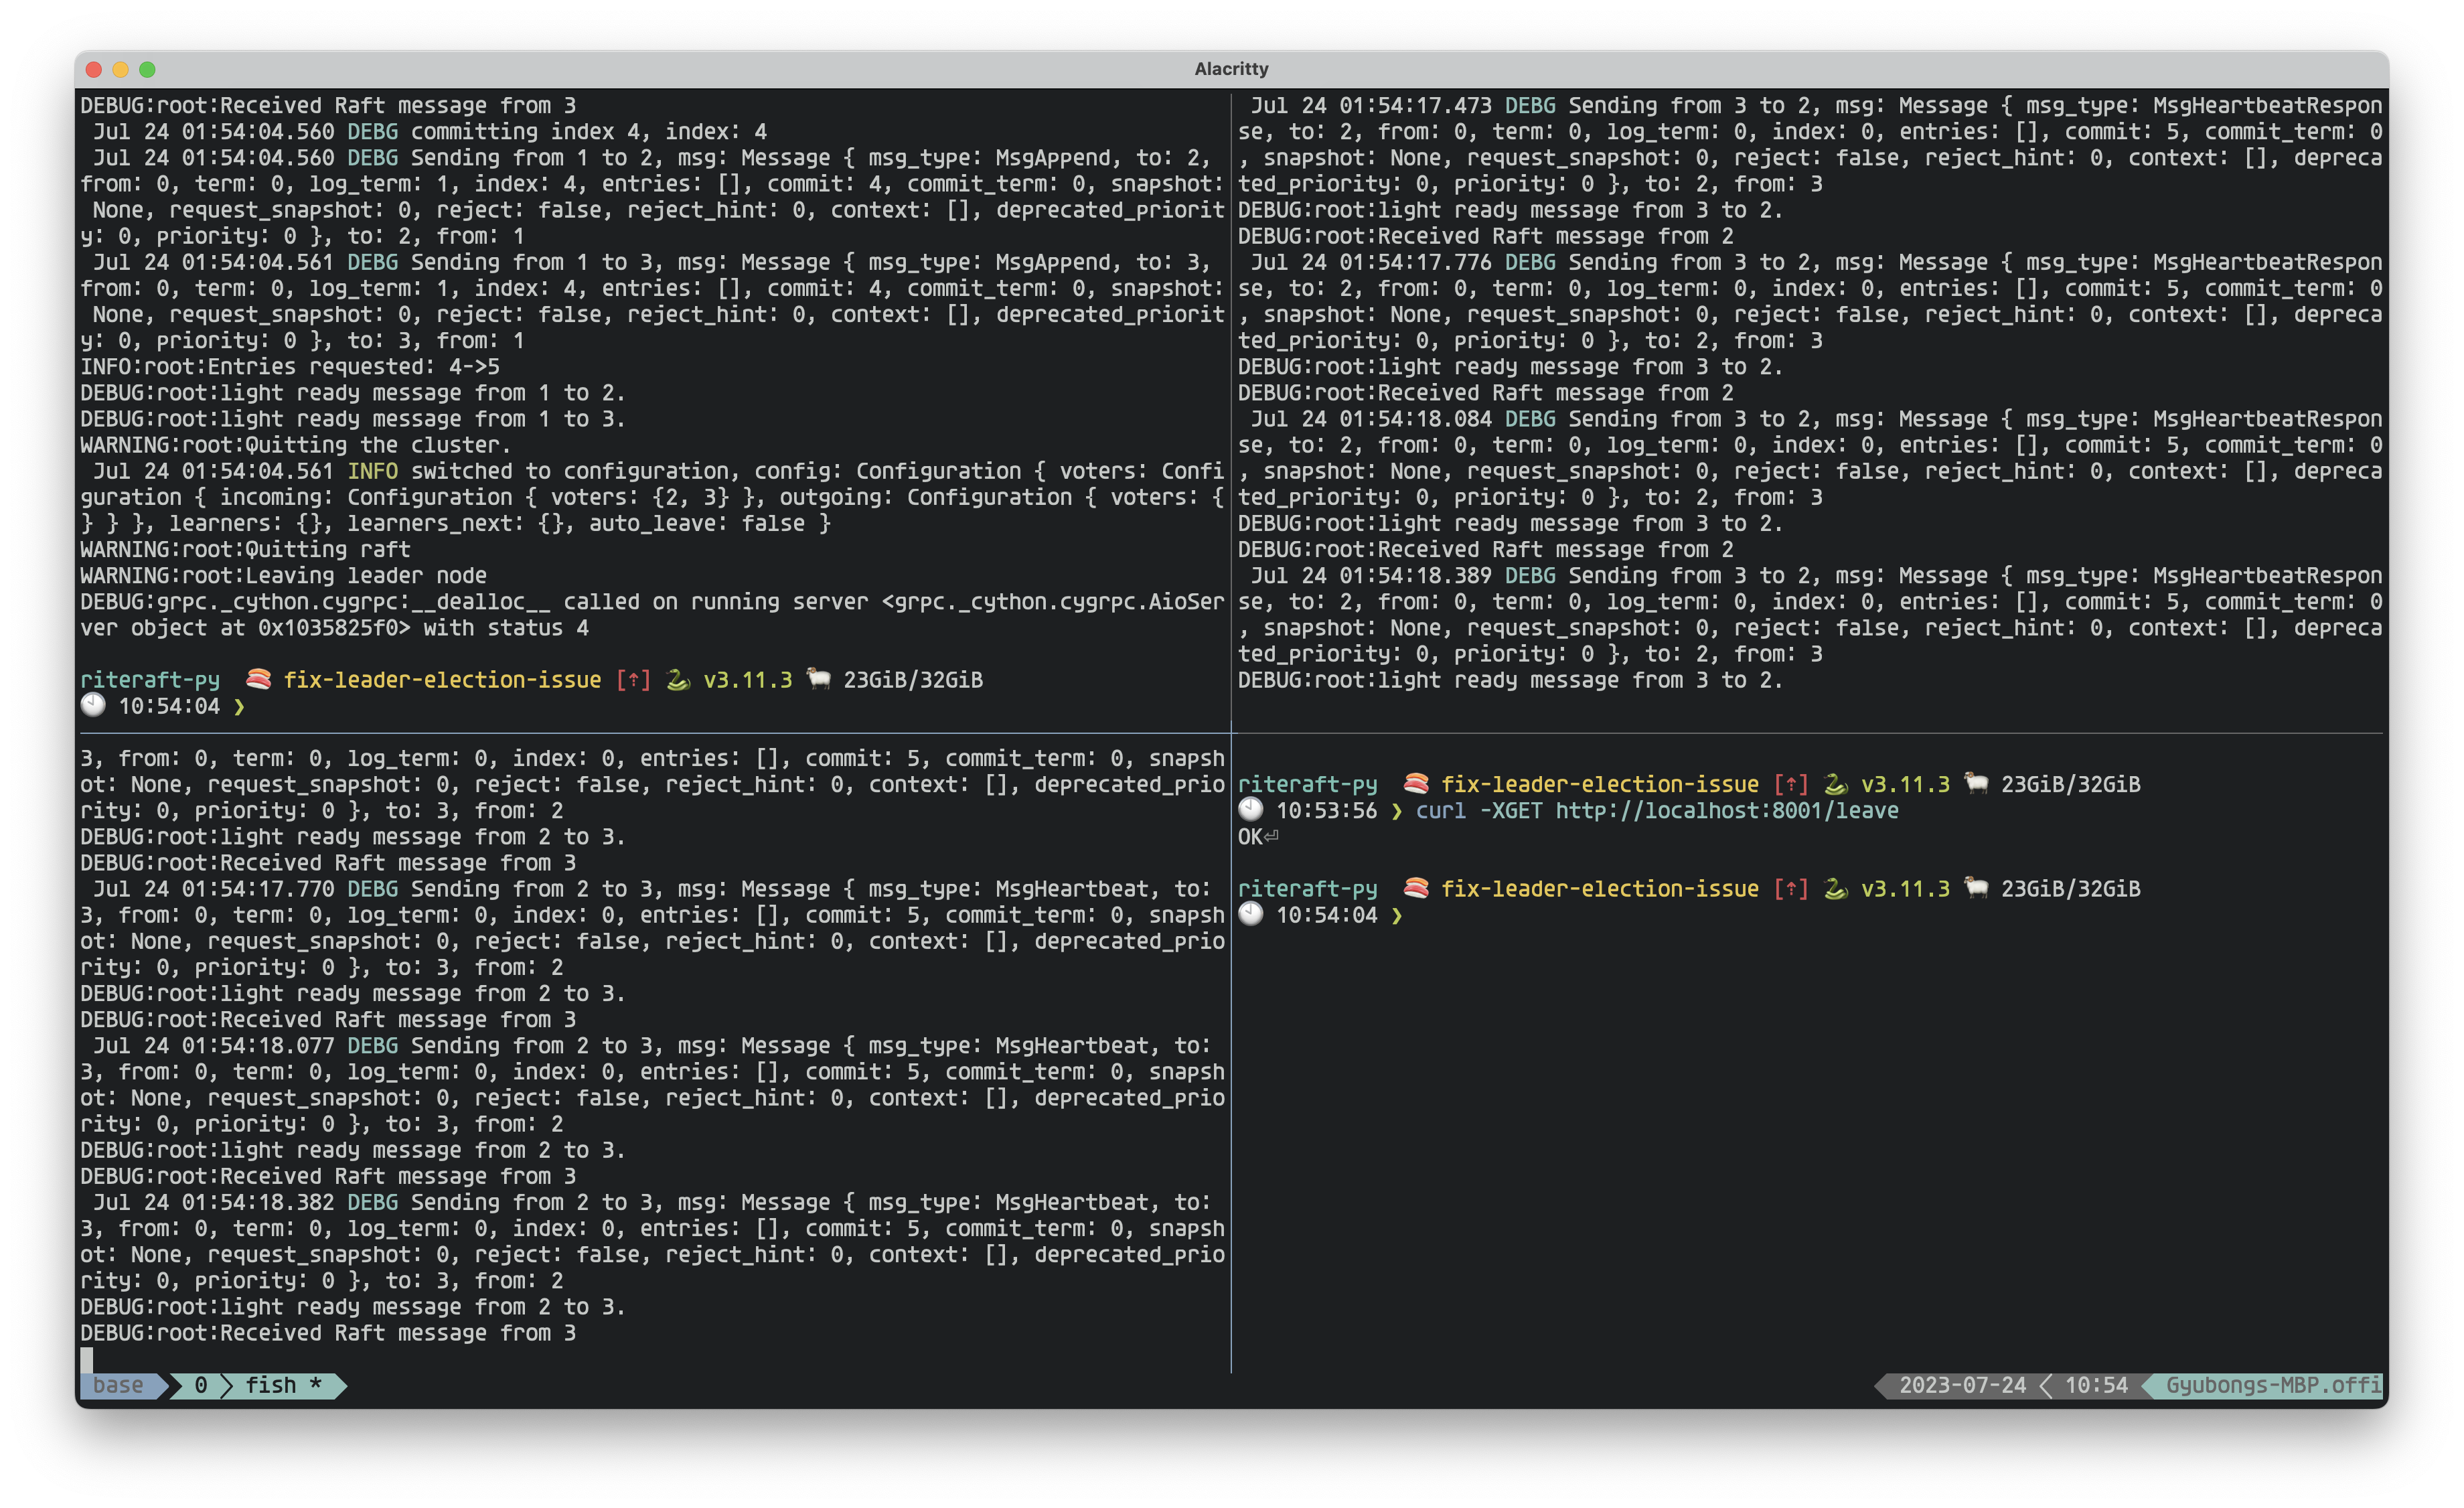Image resolution: width=2464 pixels, height=1508 pixels.
Task: Click the red [↑] git push indicator
Action: pos(633,679)
